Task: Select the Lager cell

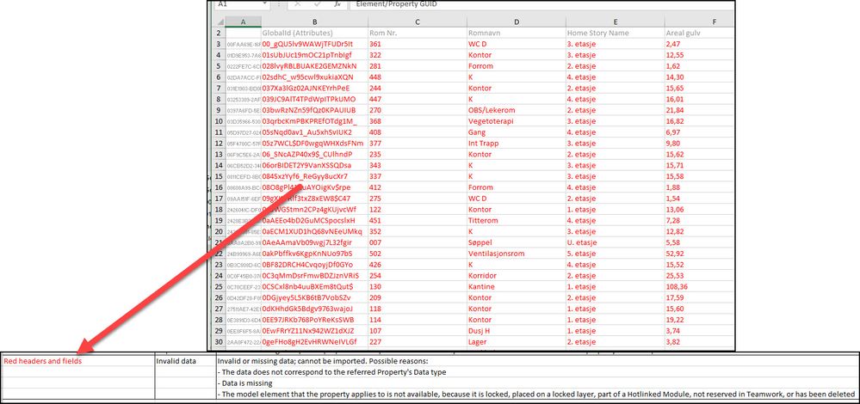Action: 517,341
